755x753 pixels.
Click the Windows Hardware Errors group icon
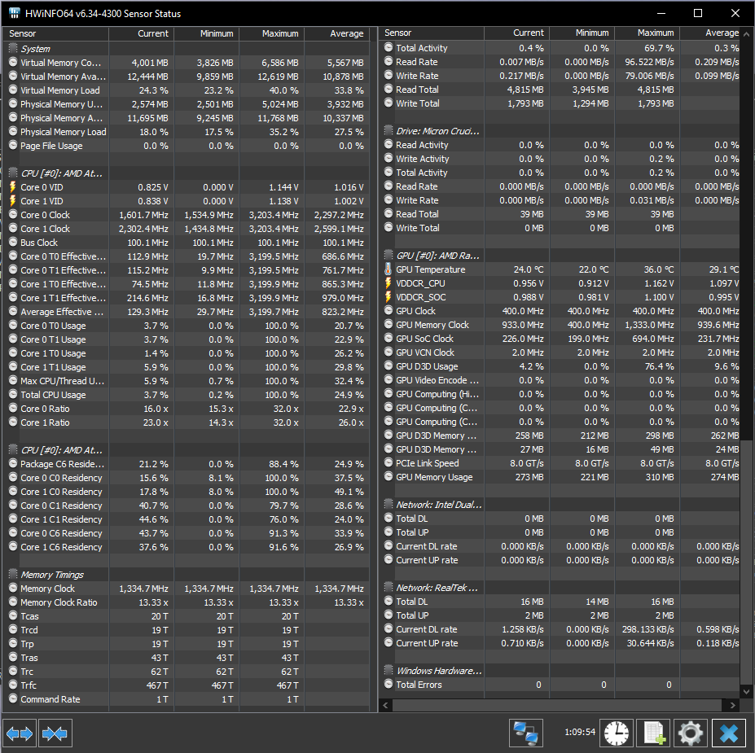point(388,670)
